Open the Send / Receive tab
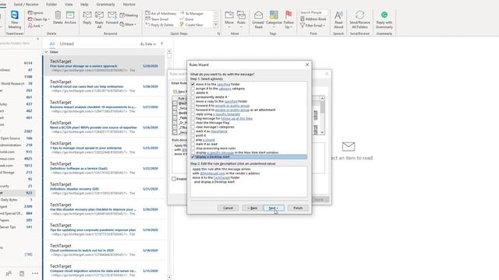This screenshot has height=280, width=499. [26, 5]
